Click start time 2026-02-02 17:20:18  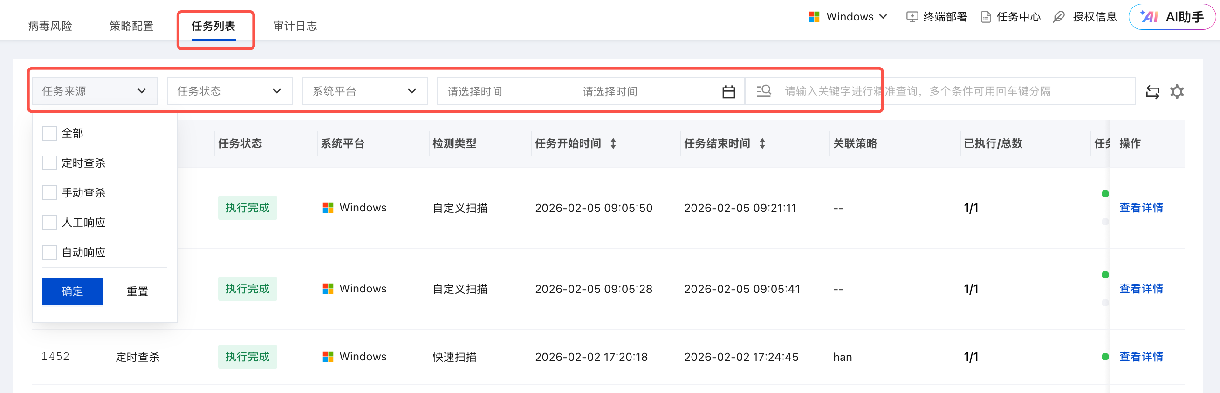pos(591,357)
